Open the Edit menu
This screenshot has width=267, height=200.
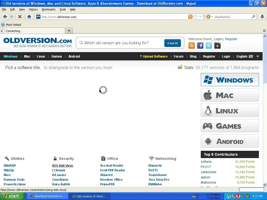pos(13,9)
